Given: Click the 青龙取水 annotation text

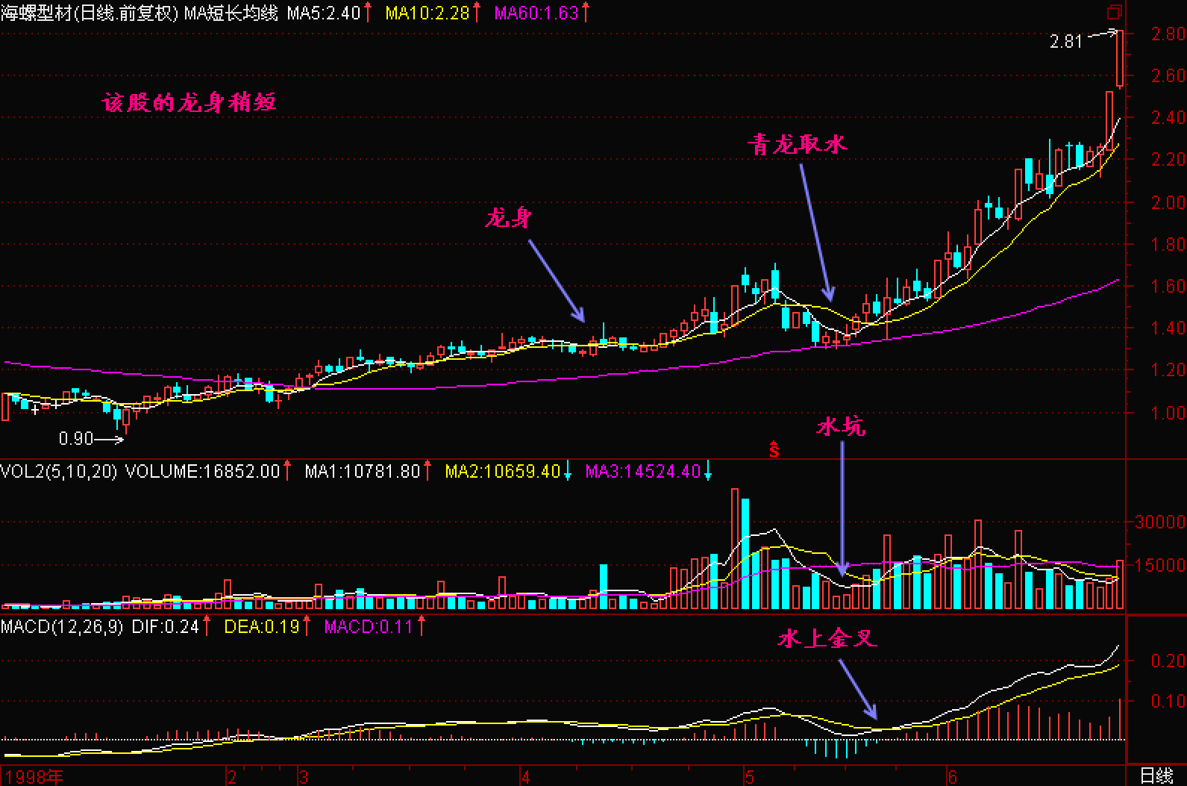Looking at the screenshot, I should (x=797, y=144).
